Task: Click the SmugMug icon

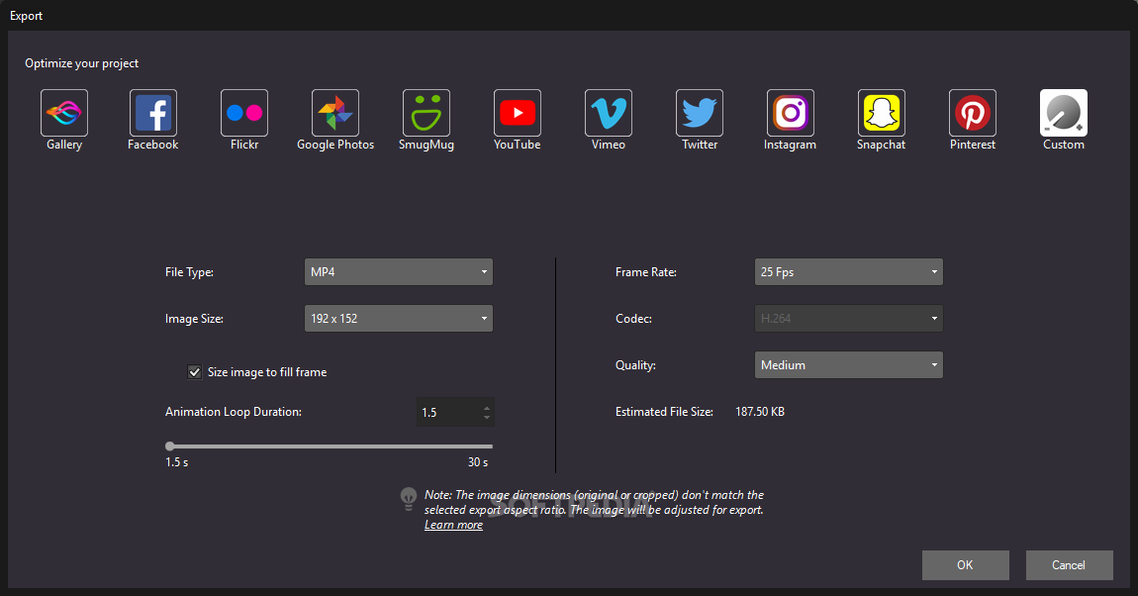Action: 427,113
